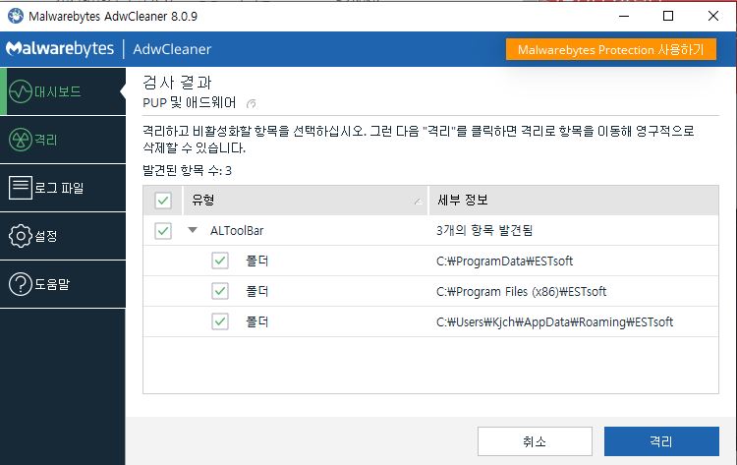
Task: Click the small icon beside PUP 및 애드웨어
Action: tap(252, 103)
